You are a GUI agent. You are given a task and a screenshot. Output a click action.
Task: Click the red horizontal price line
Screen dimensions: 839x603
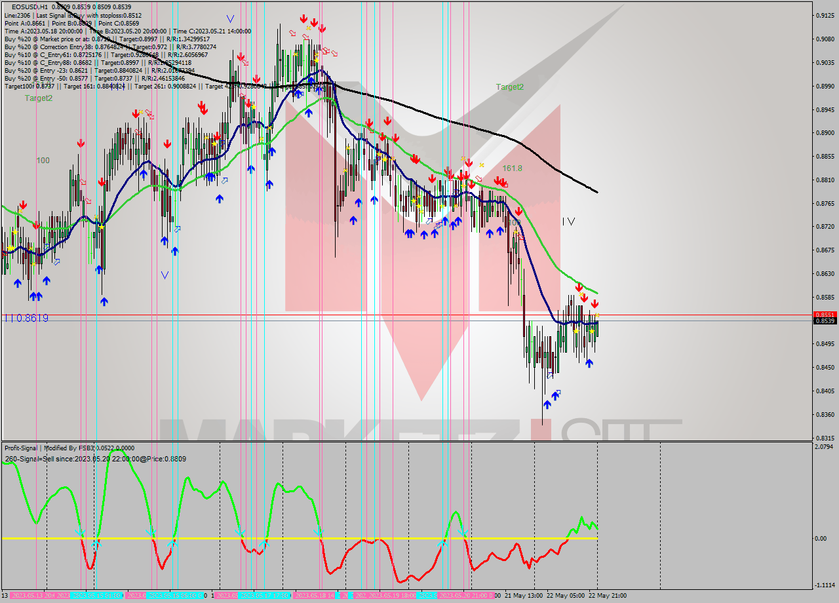pyautogui.click(x=406, y=315)
